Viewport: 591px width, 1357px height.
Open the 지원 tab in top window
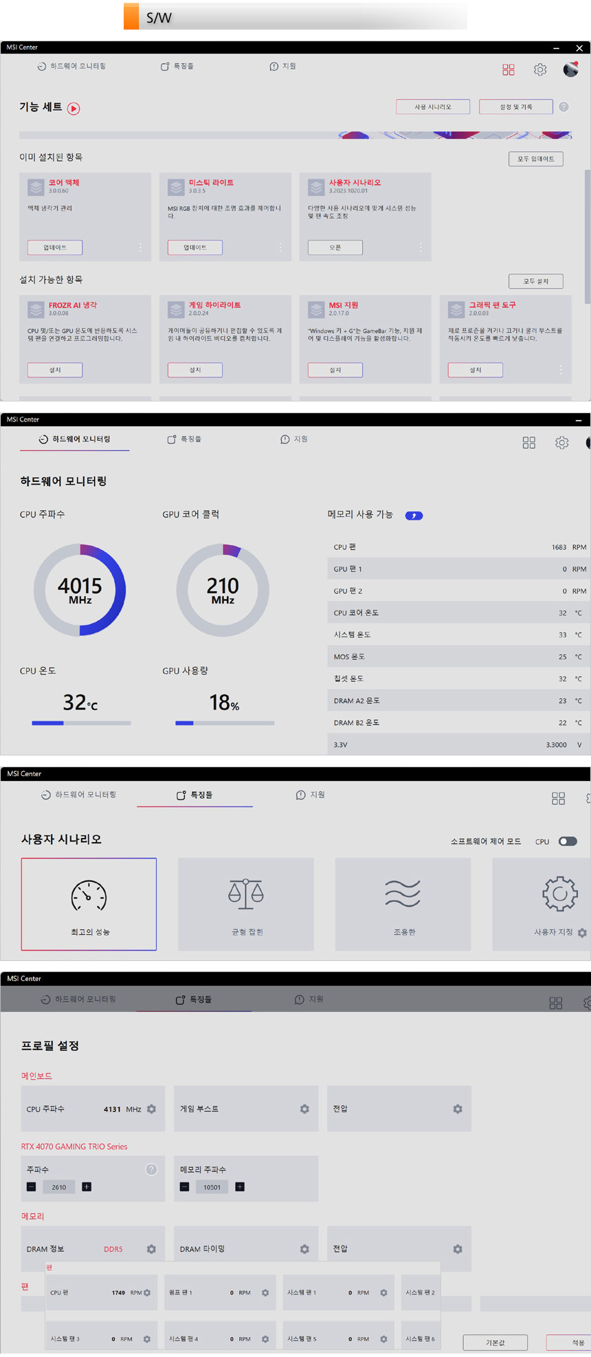click(x=283, y=67)
